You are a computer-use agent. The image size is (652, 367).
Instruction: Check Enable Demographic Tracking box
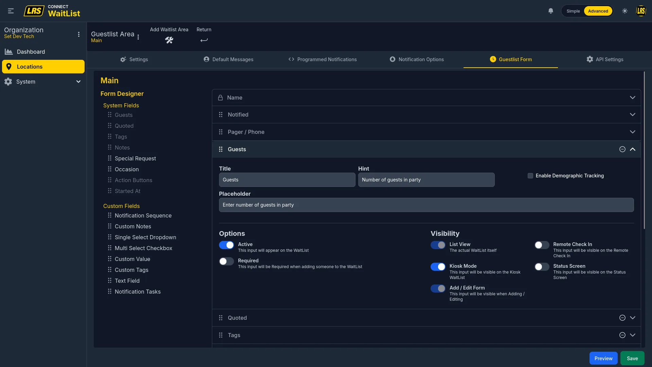[530, 176]
